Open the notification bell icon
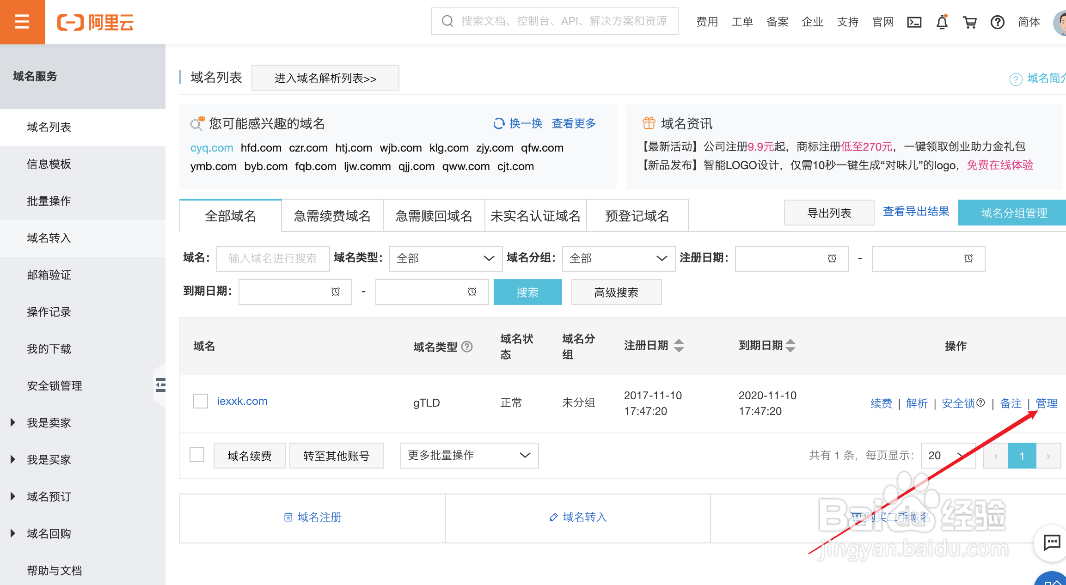The image size is (1066, 585). [942, 22]
